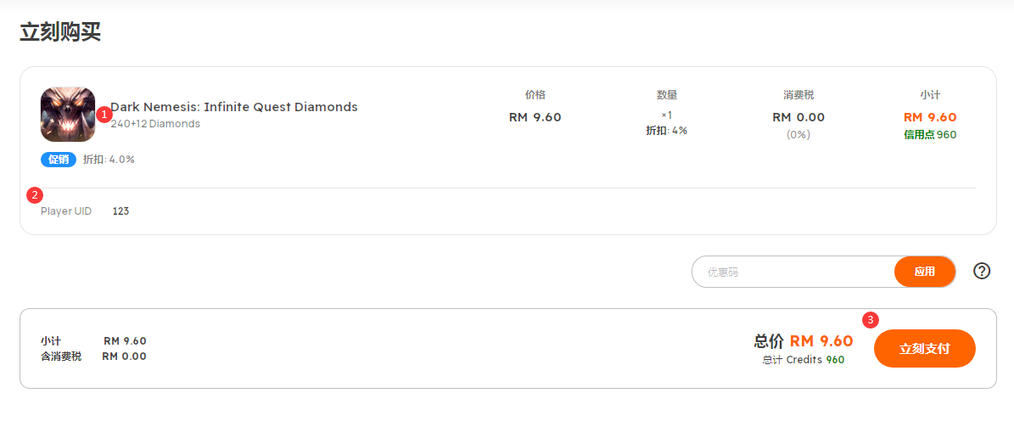Click the 240+12 Diamonds item description

click(155, 124)
